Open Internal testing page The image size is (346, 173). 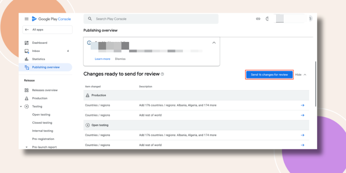tap(43, 131)
